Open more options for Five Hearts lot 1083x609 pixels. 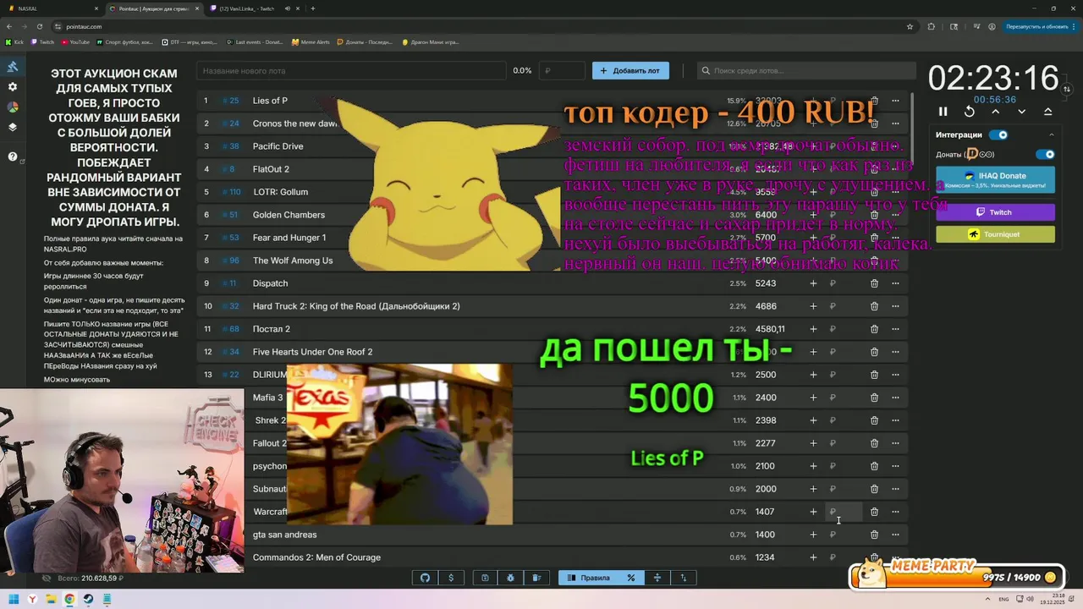pyautogui.click(x=895, y=352)
